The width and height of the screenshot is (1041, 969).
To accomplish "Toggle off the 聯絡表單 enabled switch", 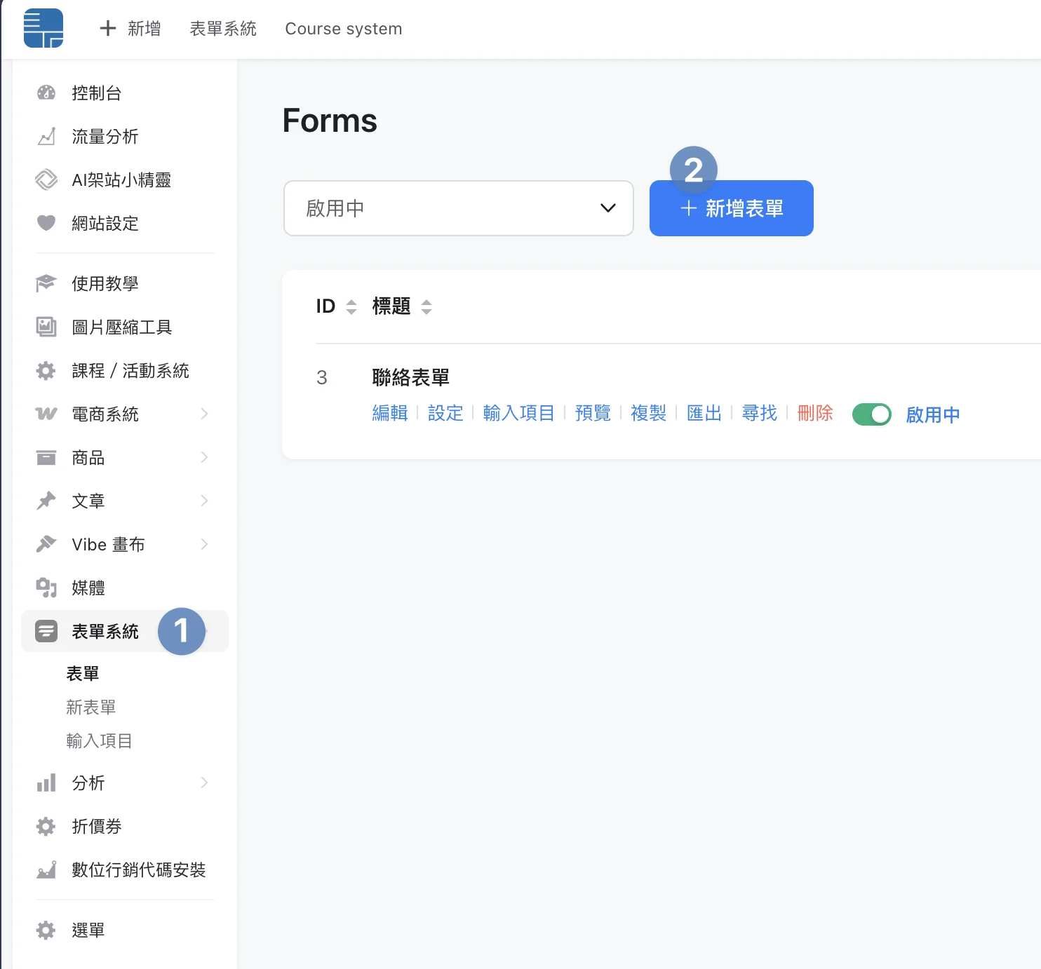I will (x=871, y=414).
